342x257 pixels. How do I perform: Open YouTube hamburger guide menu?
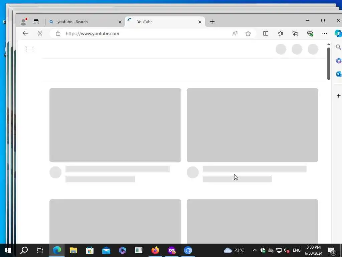click(29, 49)
